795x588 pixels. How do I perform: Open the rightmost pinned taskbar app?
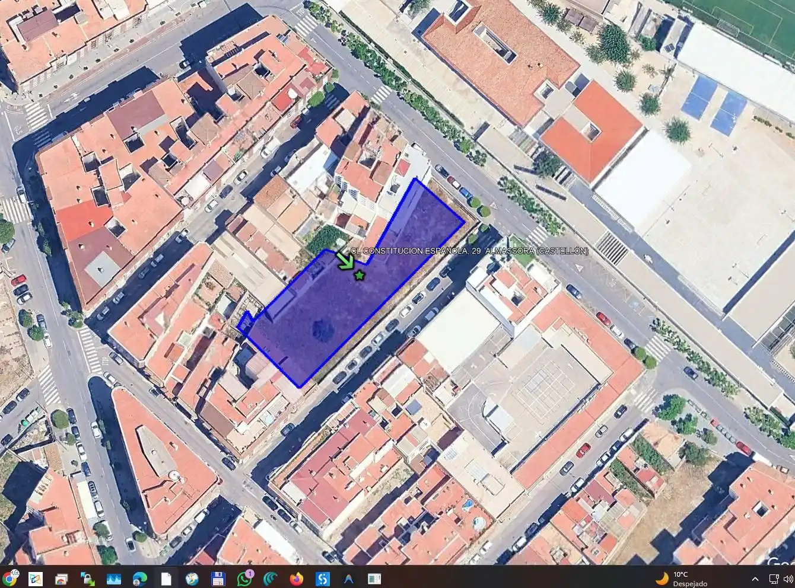pos(374,579)
